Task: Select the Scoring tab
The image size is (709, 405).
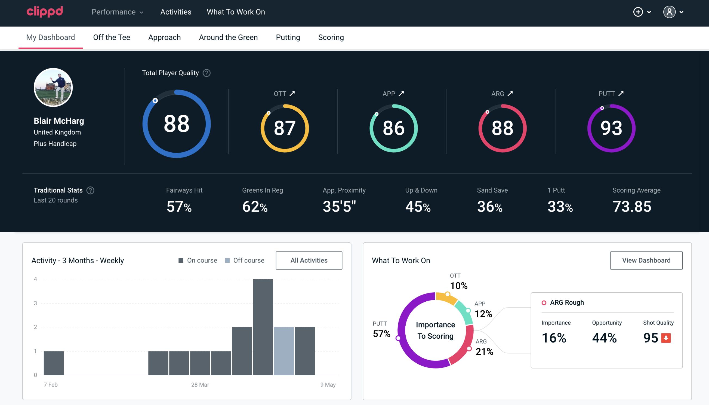Action: 331,37
